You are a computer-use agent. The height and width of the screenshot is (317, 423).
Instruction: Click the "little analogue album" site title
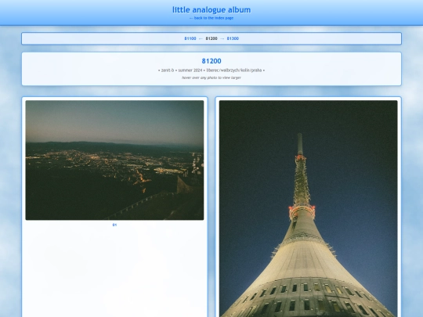[211, 10]
